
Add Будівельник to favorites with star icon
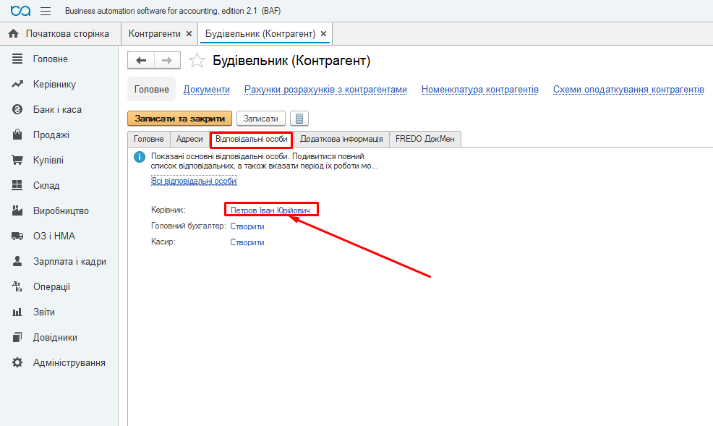(197, 61)
